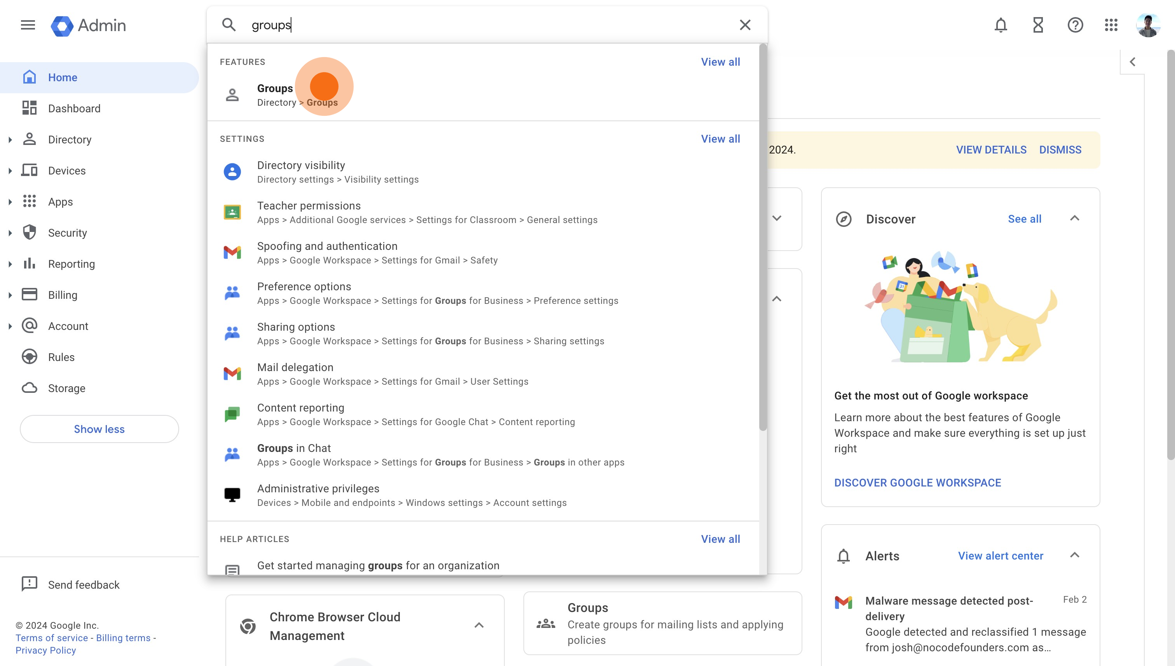Open Sharing options setting result
The image size is (1175, 666).
pos(483,333)
